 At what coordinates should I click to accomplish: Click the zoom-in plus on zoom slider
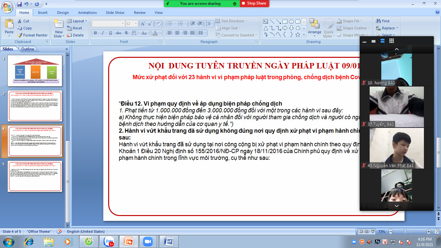pyautogui.click(x=428, y=232)
